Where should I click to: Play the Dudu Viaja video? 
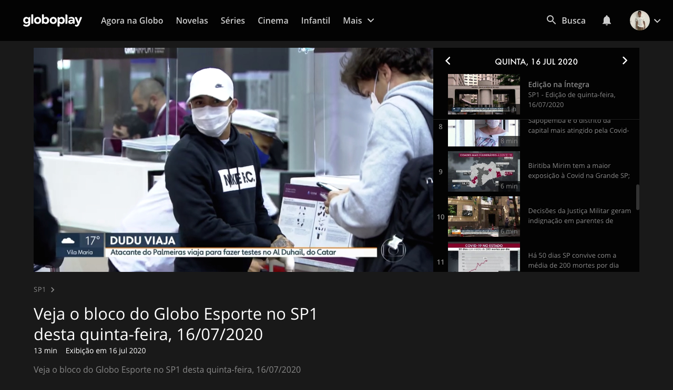pos(233,160)
